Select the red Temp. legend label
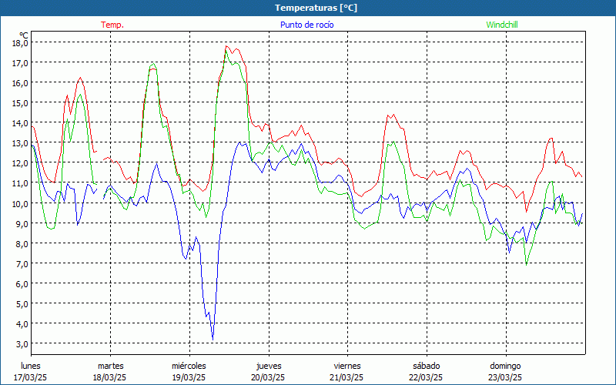 click(112, 25)
